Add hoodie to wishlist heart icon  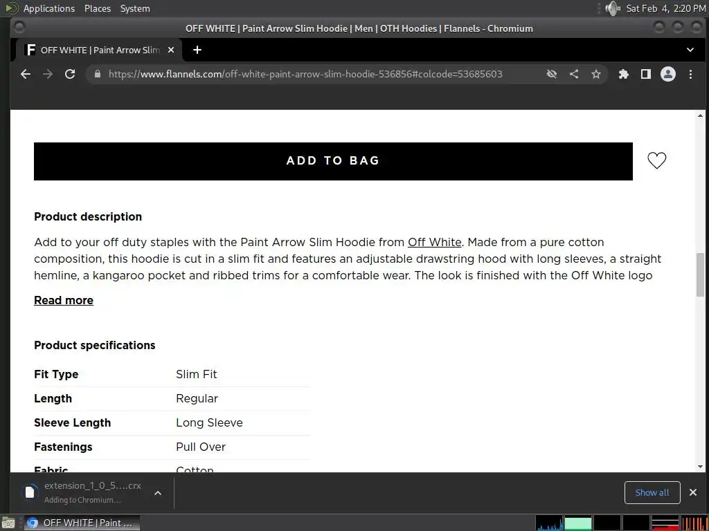[656, 160]
